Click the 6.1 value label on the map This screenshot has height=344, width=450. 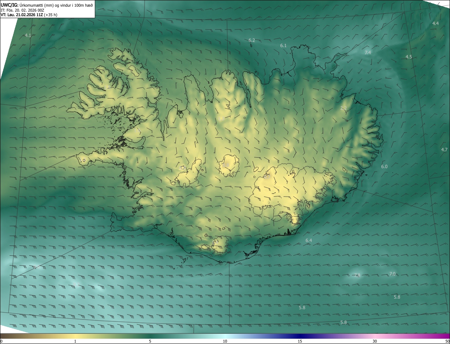(283, 46)
